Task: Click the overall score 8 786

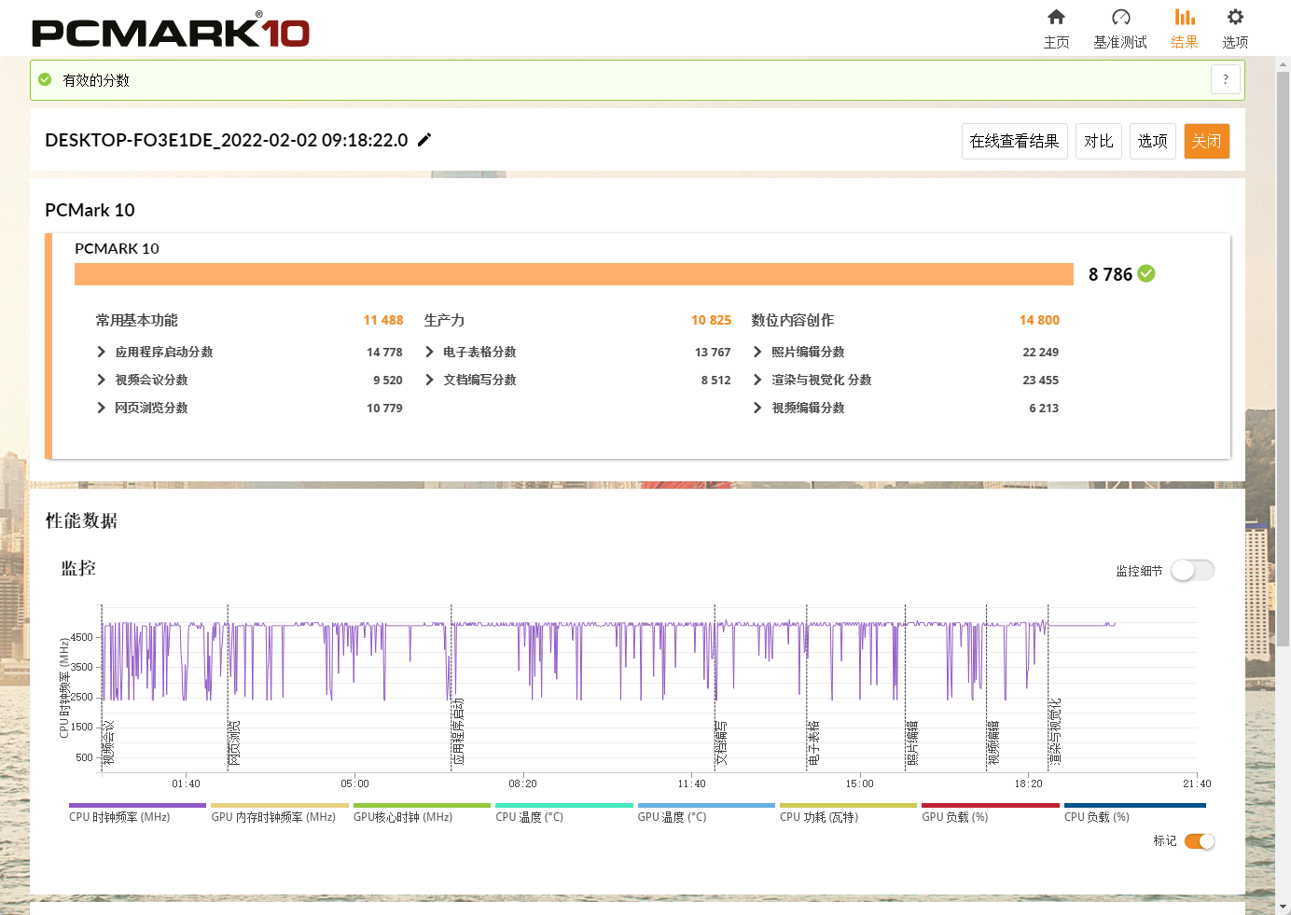Action: point(1110,274)
